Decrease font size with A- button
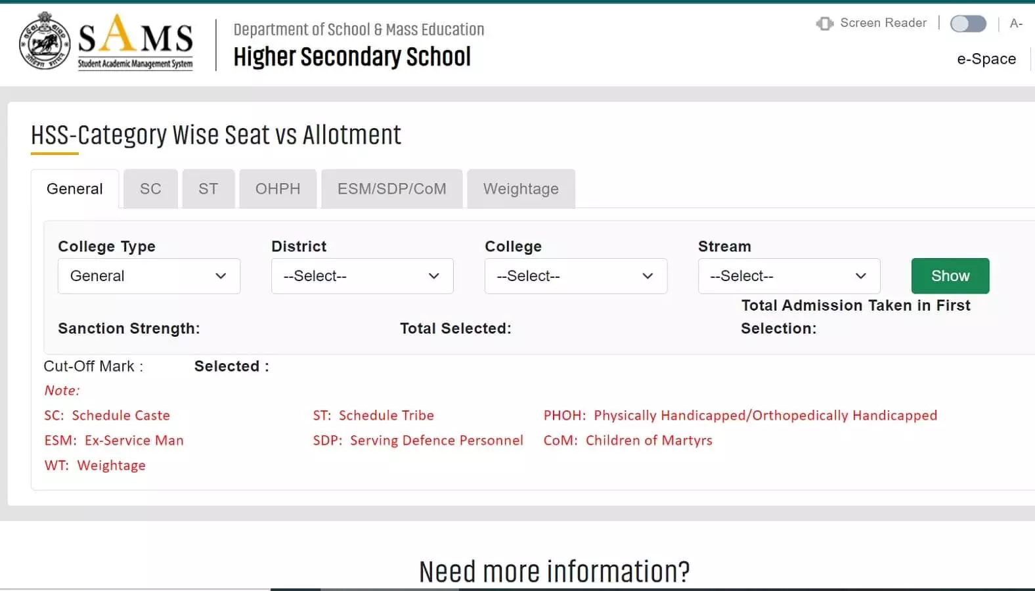1035x591 pixels. (1016, 24)
